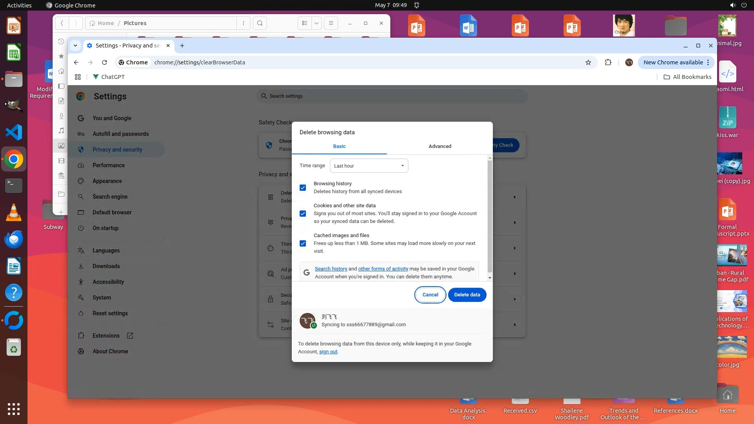Click the bookmark star icon in address bar
Viewport: 754px width, 424px height.
(588, 62)
